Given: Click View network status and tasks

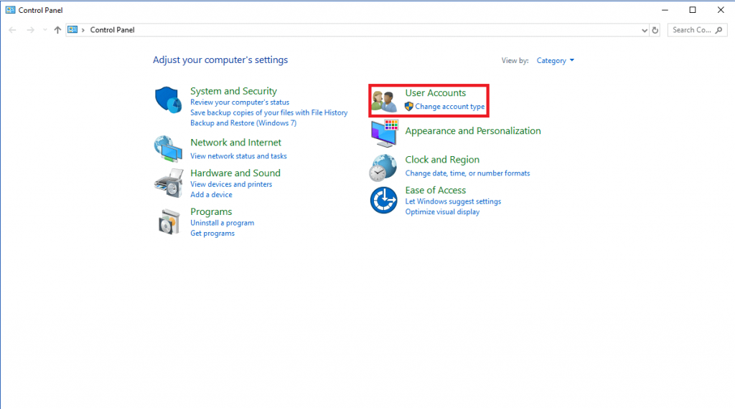Looking at the screenshot, I should (x=238, y=156).
